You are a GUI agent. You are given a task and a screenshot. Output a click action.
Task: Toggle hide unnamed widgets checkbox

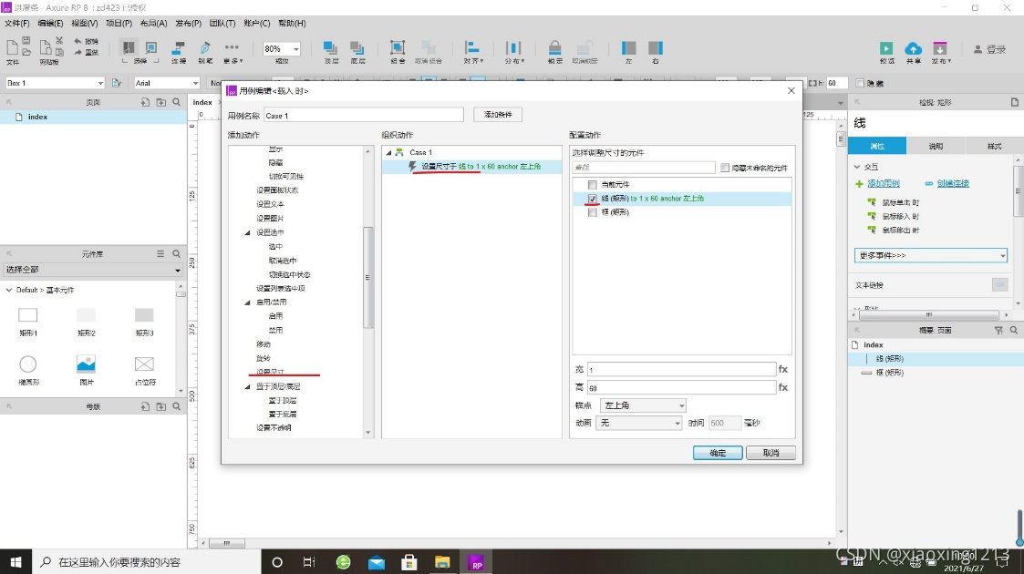point(725,168)
